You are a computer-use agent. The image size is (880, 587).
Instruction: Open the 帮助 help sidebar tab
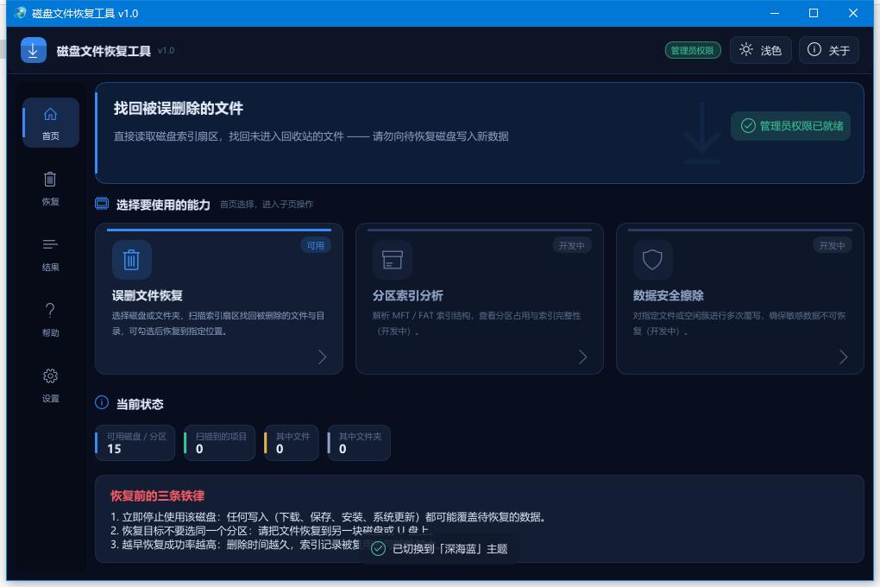[51, 319]
